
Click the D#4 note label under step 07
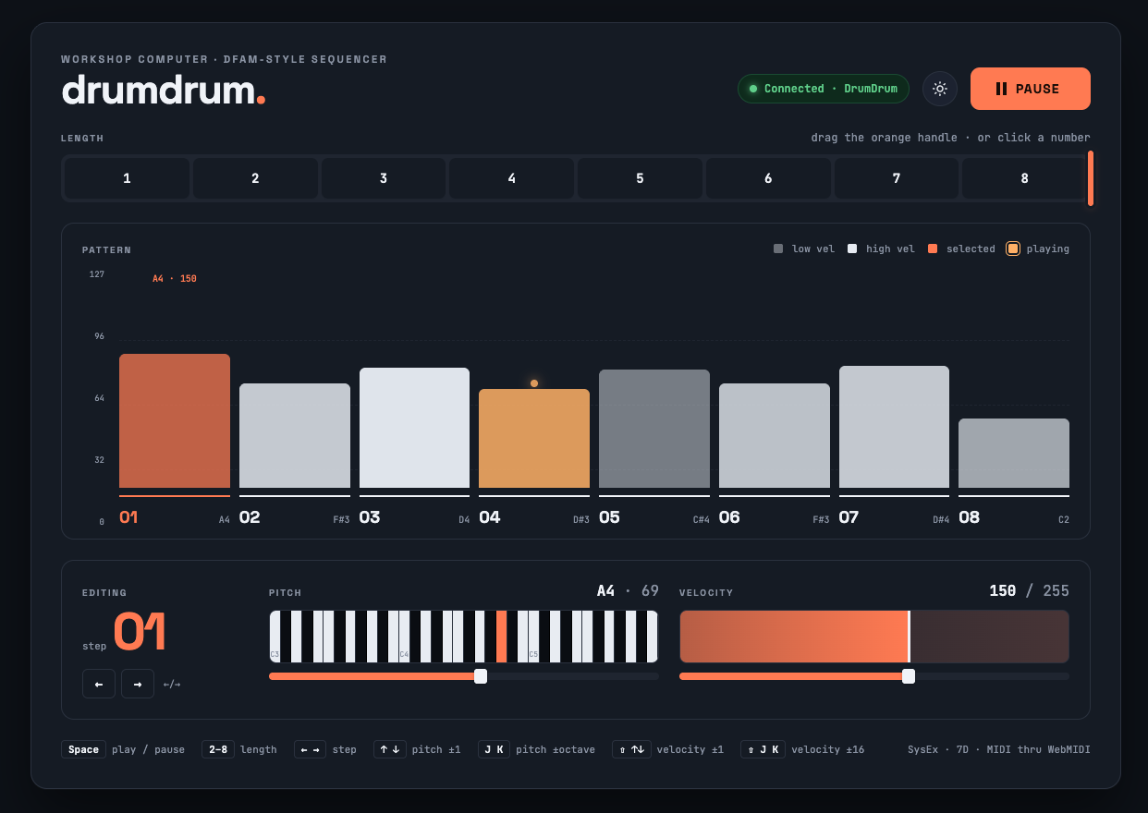click(941, 520)
